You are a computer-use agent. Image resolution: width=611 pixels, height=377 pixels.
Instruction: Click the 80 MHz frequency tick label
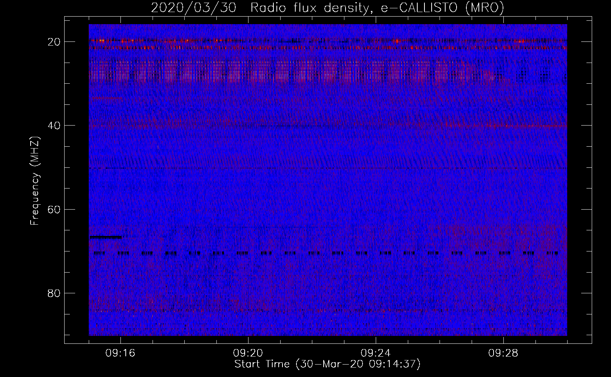click(54, 293)
